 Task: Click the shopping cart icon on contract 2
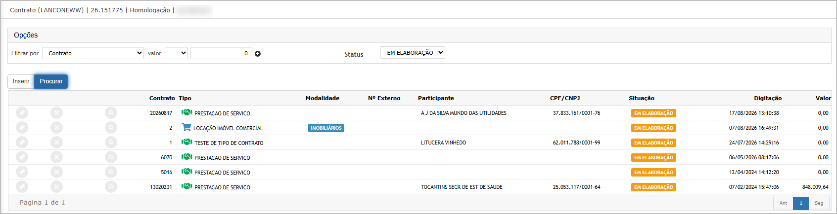tap(186, 127)
